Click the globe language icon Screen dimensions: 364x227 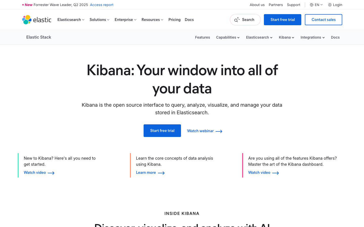[312, 5]
